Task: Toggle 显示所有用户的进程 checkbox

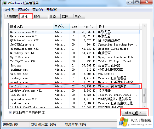Action: 10,112
